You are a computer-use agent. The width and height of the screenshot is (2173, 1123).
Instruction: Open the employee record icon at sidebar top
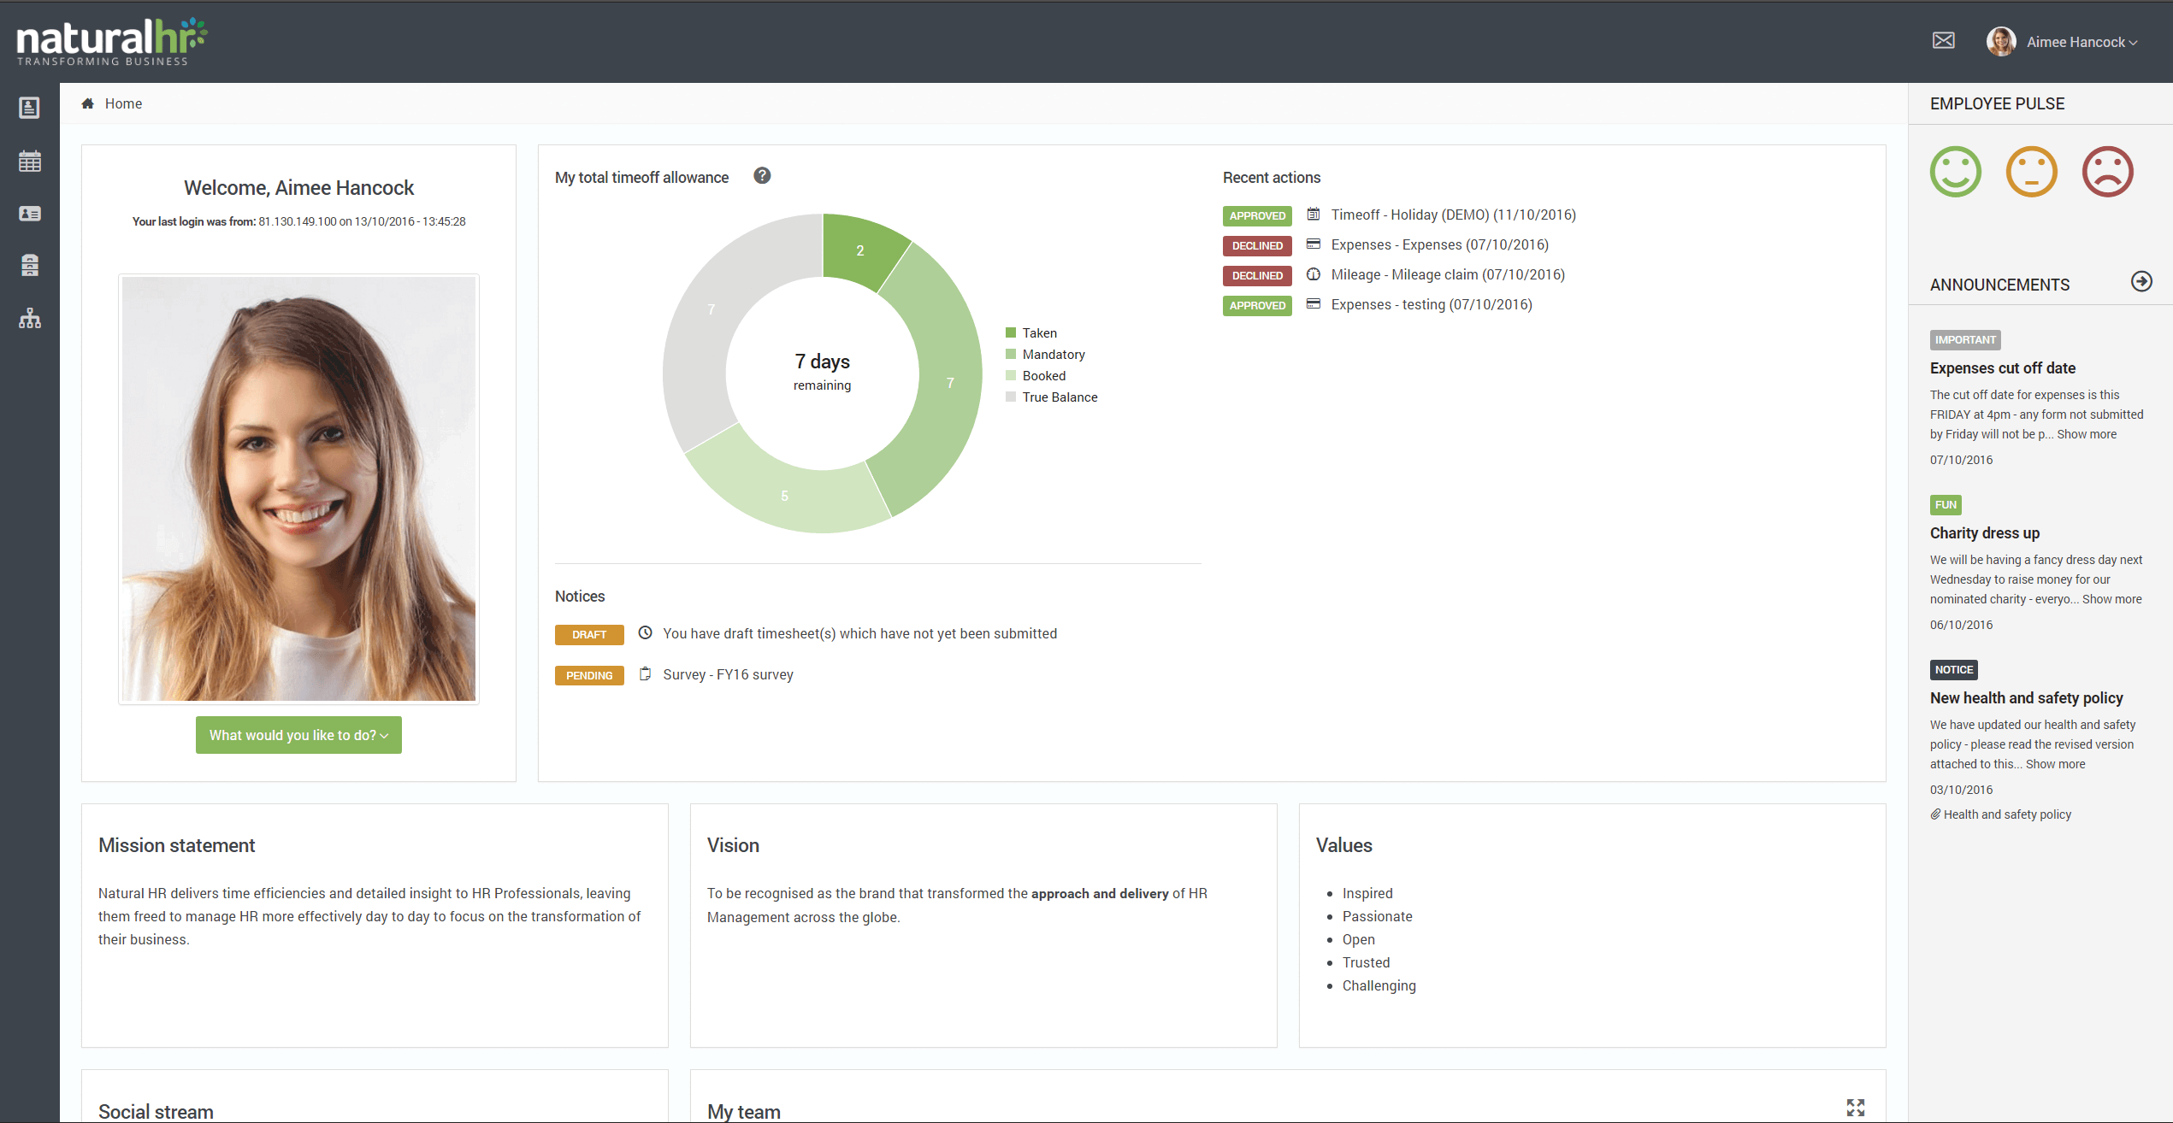click(30, 108)
